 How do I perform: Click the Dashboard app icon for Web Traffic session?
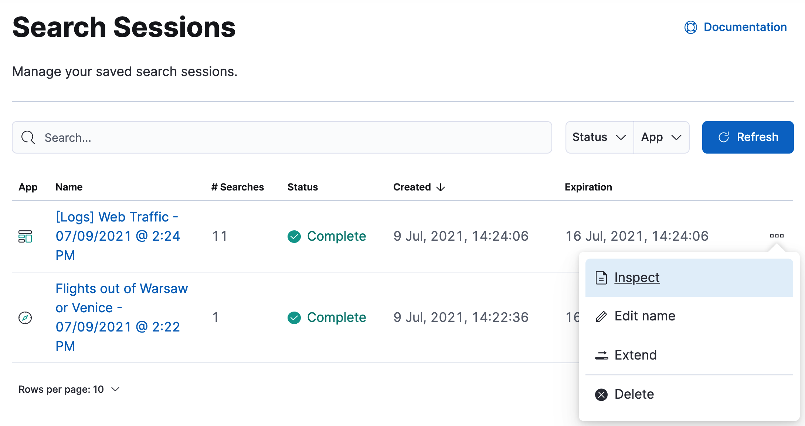[x=26, y=236]
